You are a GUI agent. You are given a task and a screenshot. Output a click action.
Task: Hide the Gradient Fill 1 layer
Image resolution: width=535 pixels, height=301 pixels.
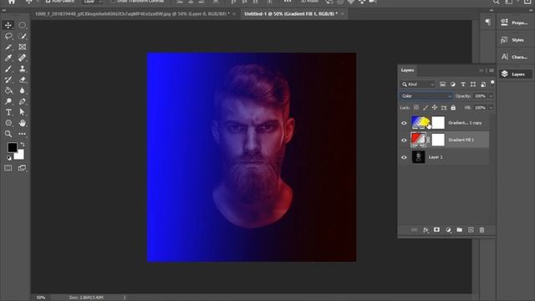(x=404, y=140)
